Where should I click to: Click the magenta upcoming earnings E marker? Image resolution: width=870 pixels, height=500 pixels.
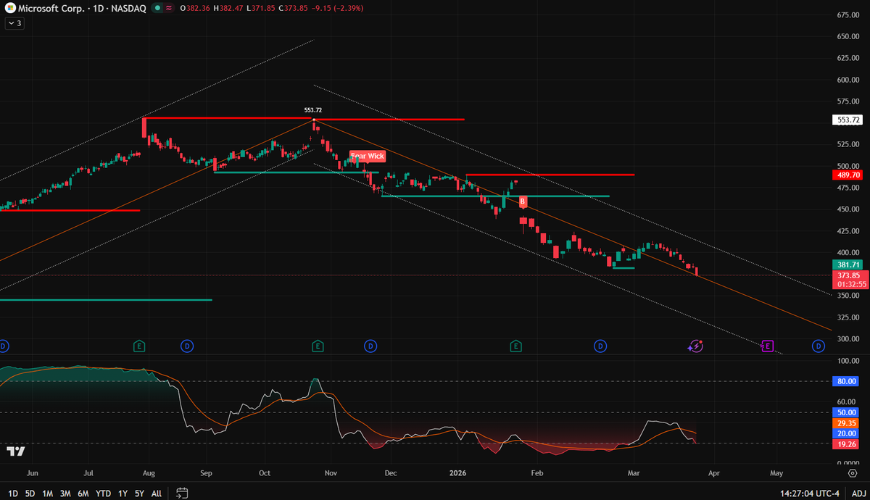coord(767,346)
